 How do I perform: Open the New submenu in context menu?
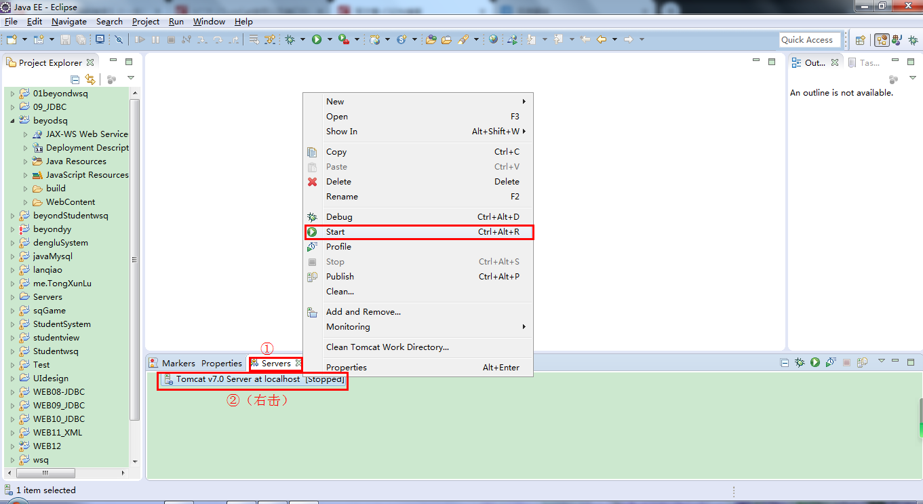(x=418, y=102)
